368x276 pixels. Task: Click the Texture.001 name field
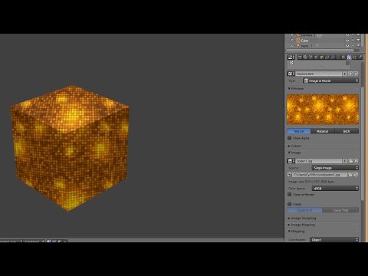tap(319, 74)
